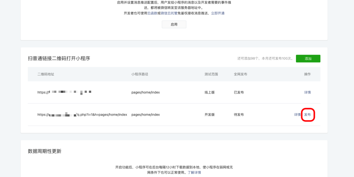Select the 二维码地址 column header
Image resolution: width=354 pixels, height=177 pixels.
tap(46, 74)
